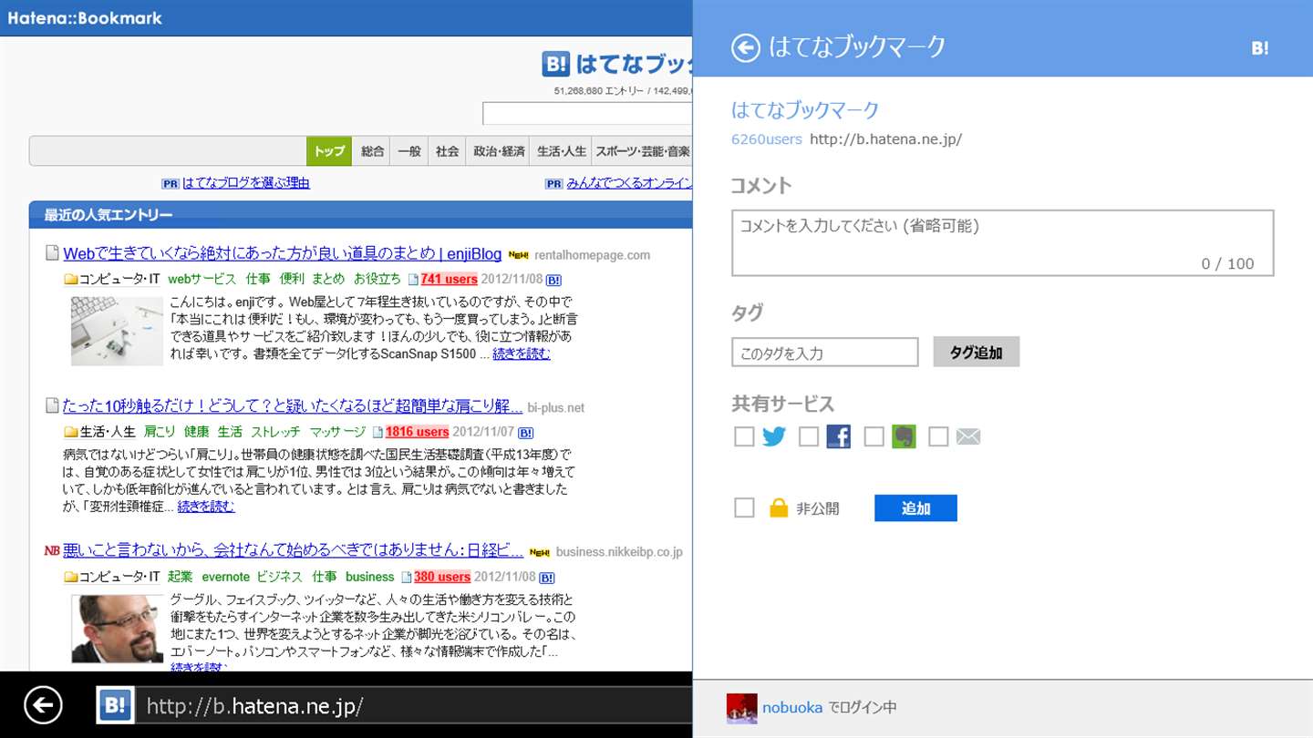Click the 6260users link
This screenshot has width=1313, height=738.
point(767,139)
